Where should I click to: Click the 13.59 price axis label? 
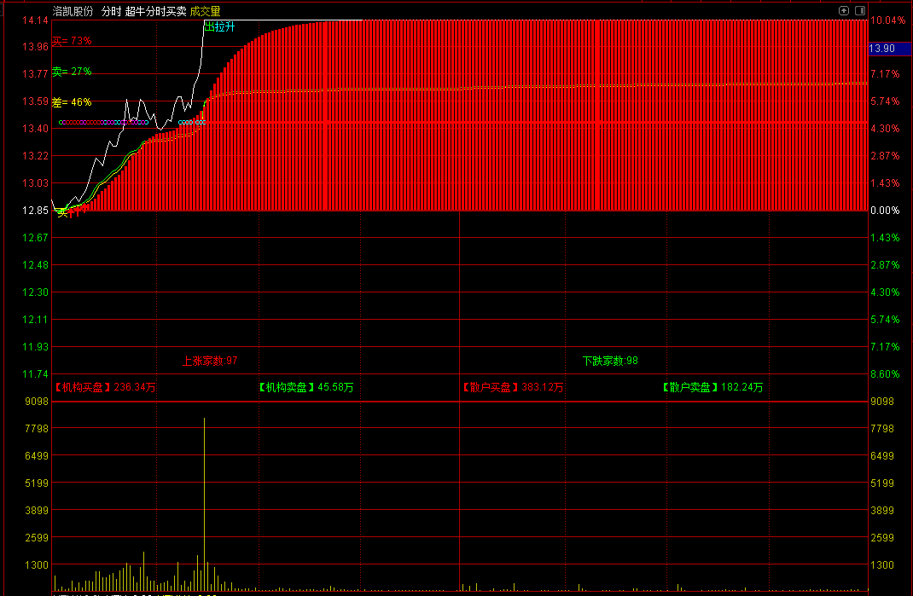click(35, 101)
